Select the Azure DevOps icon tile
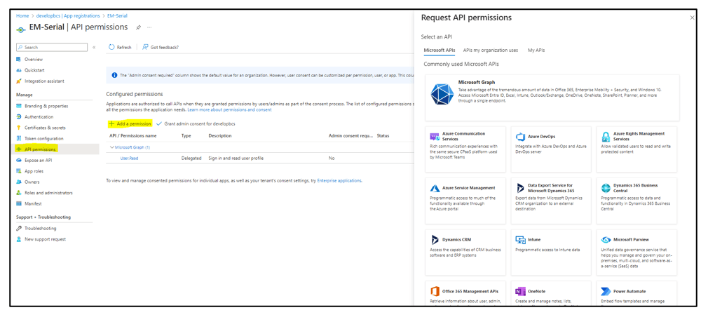The height and width of the screenshot is (310, 701). point(520,137)
